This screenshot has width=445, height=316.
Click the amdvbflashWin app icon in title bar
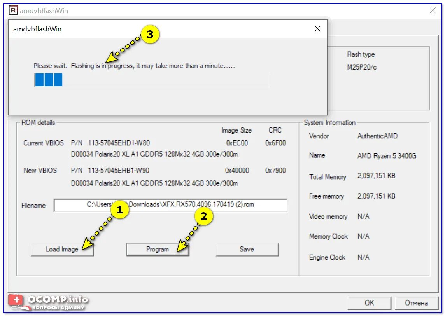13,10
